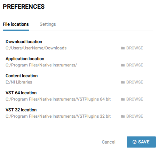Click the folder icon for VST 64 location
This screenshot has width=158, height=150.
(x=123, y=99)
